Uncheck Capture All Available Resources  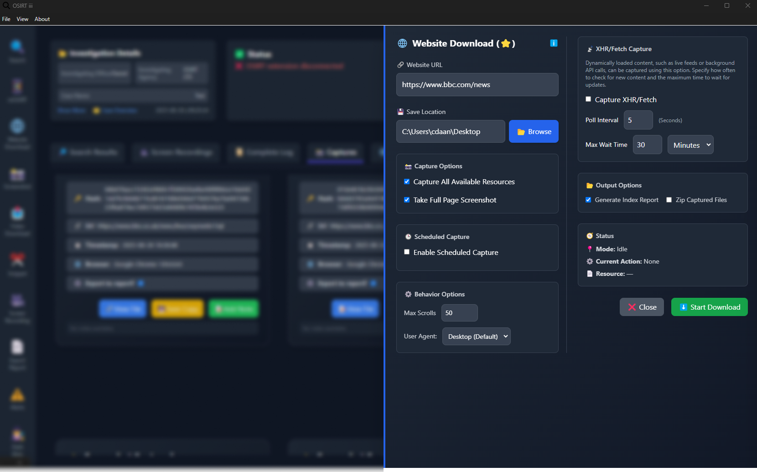tap(407, 182)
